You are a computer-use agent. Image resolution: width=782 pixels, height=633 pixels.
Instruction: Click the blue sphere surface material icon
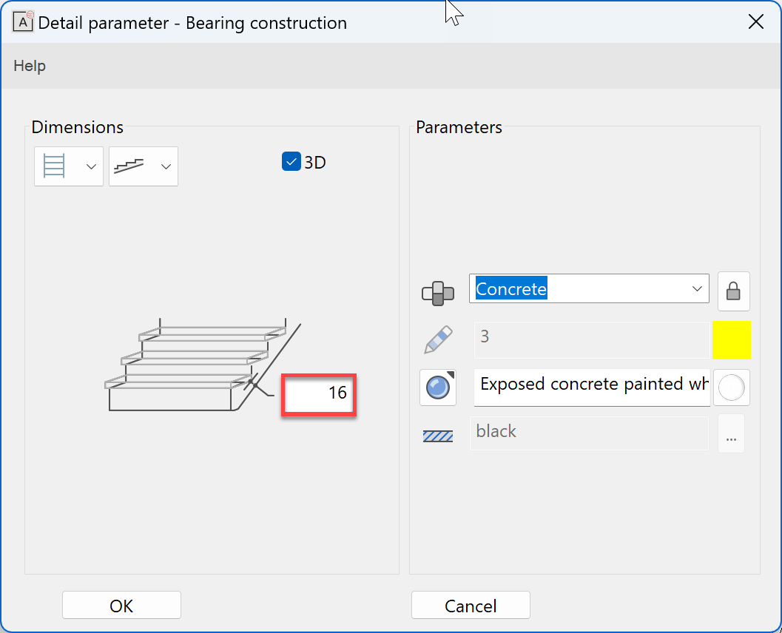point(438,387)
